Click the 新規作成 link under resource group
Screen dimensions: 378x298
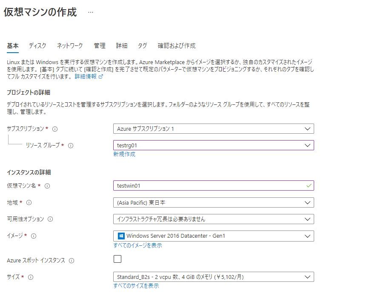[x=124, y=154]
